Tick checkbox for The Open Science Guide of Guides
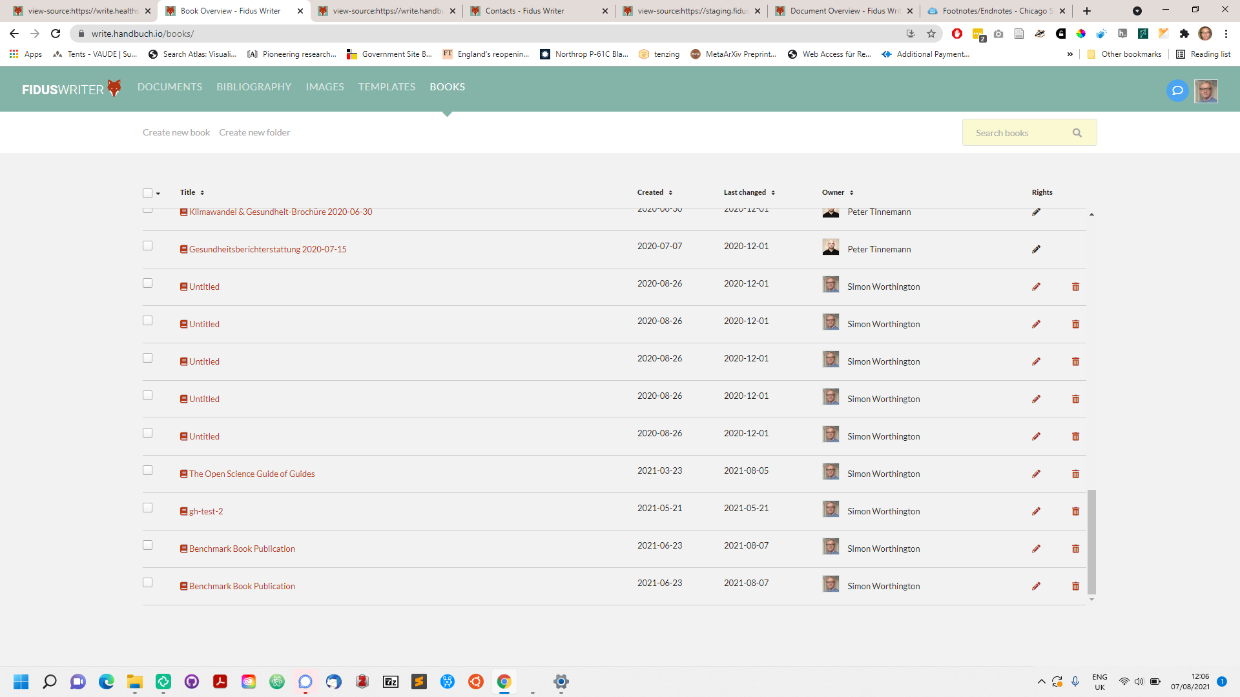 click(x=147, y=470)
